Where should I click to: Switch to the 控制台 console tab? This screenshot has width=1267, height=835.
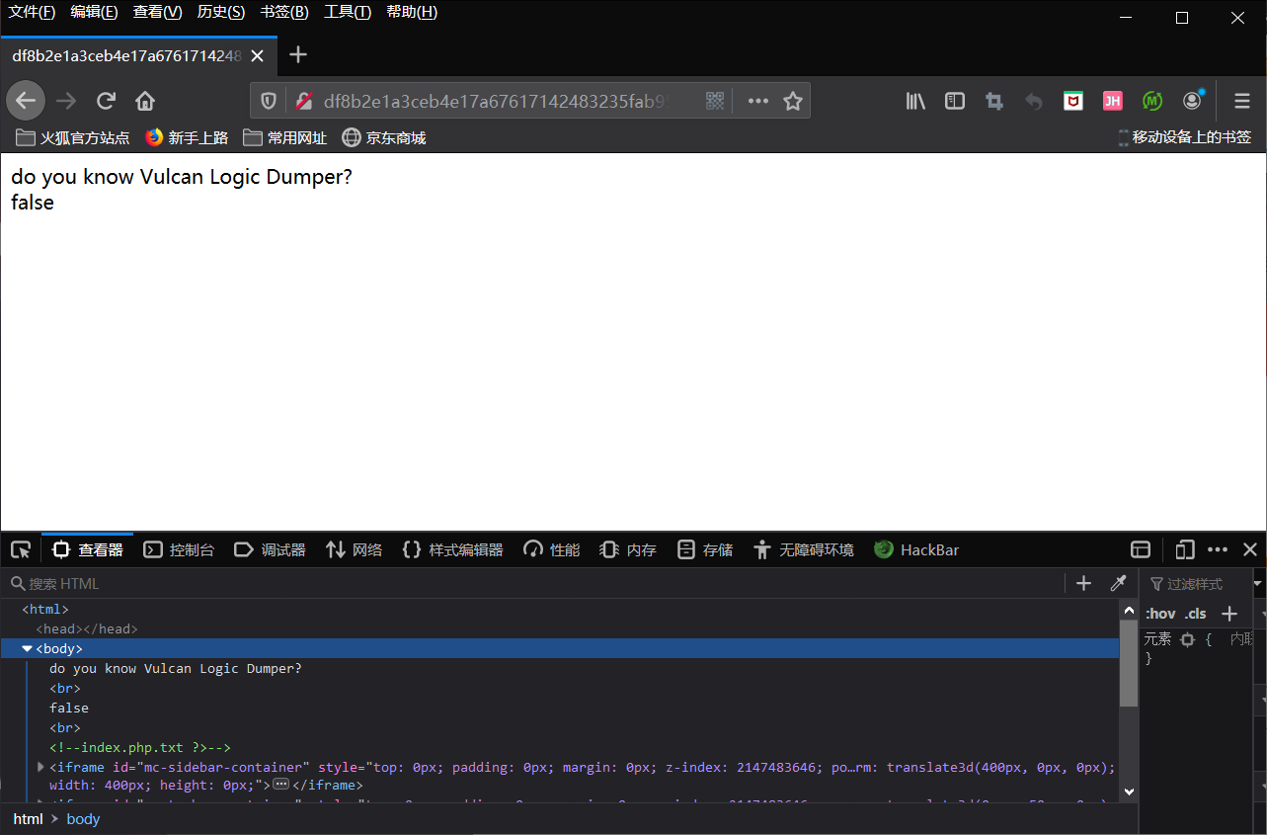179,549
